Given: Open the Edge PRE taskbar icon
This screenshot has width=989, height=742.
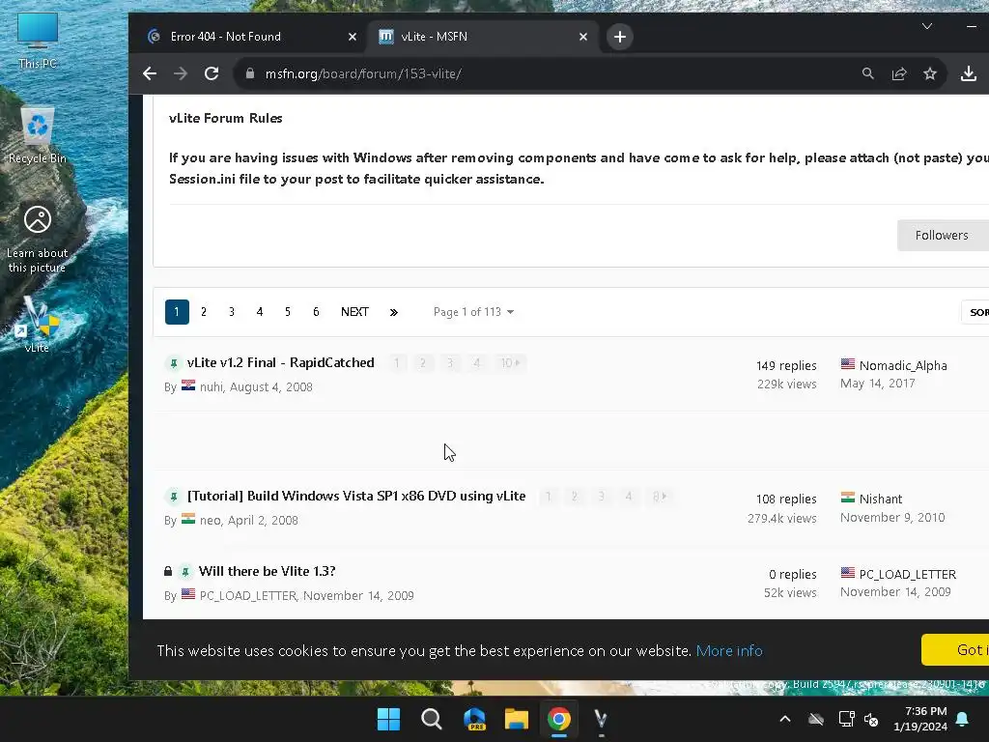Looking at the screenshot, I should (x=474, y=719).
